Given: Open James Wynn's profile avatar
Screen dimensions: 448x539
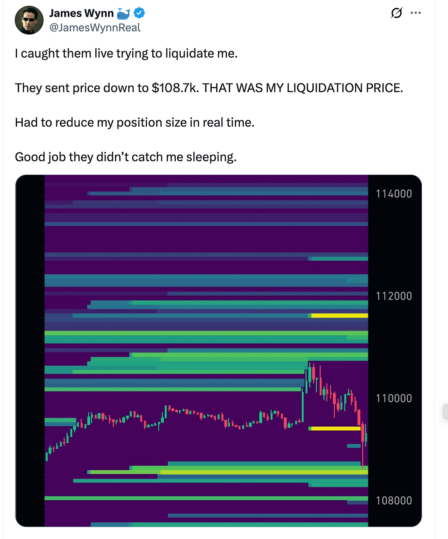Looking at the screenshot, I should click(x=29, y=20).
